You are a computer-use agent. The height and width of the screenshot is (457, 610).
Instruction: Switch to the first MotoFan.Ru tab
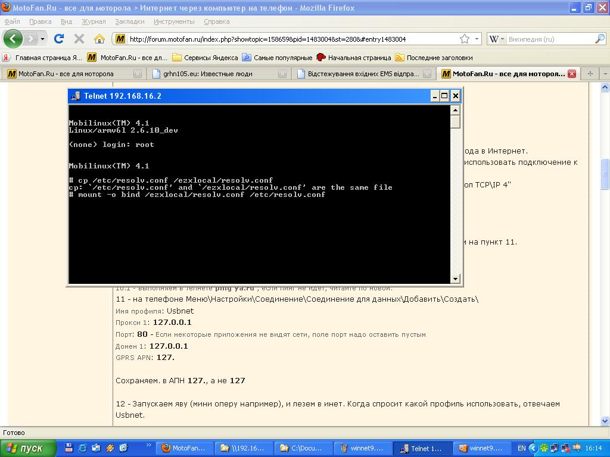click(x=73, y=74)
